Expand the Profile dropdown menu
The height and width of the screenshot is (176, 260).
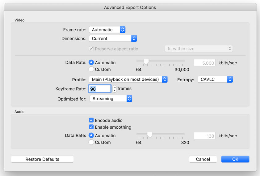pyautogui.click(x=128, y=79)
